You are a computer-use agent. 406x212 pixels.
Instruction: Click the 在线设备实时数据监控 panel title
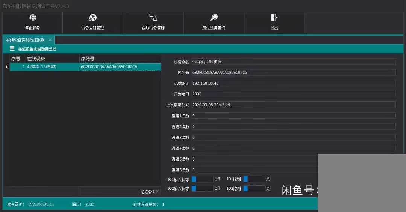(37, 49)
